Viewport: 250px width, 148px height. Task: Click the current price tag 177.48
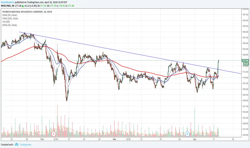click(245, 61)
